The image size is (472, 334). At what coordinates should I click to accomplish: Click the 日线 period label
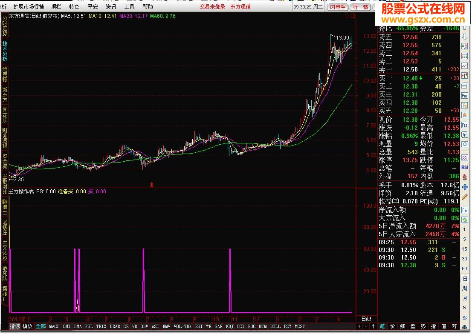click(366, 319)
